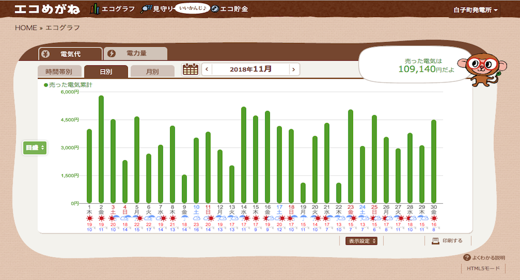Click the 見守り magnifier icon
Image resolution: width=520 pixels, height=280 pixels.
(146, 9)
